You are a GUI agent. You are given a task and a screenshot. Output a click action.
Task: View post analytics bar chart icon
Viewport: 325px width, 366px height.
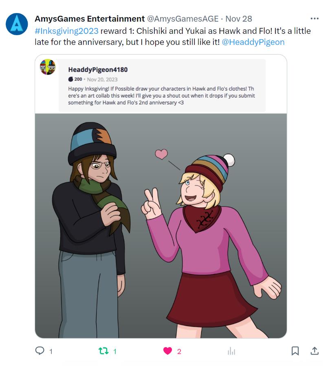[231, 351]
